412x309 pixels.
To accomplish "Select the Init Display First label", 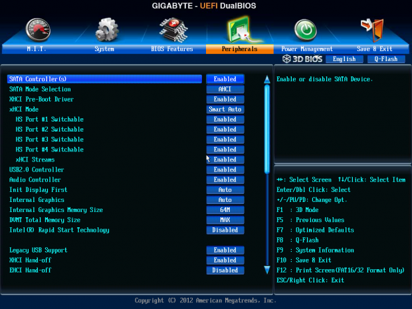I will (x=38, y=189).
